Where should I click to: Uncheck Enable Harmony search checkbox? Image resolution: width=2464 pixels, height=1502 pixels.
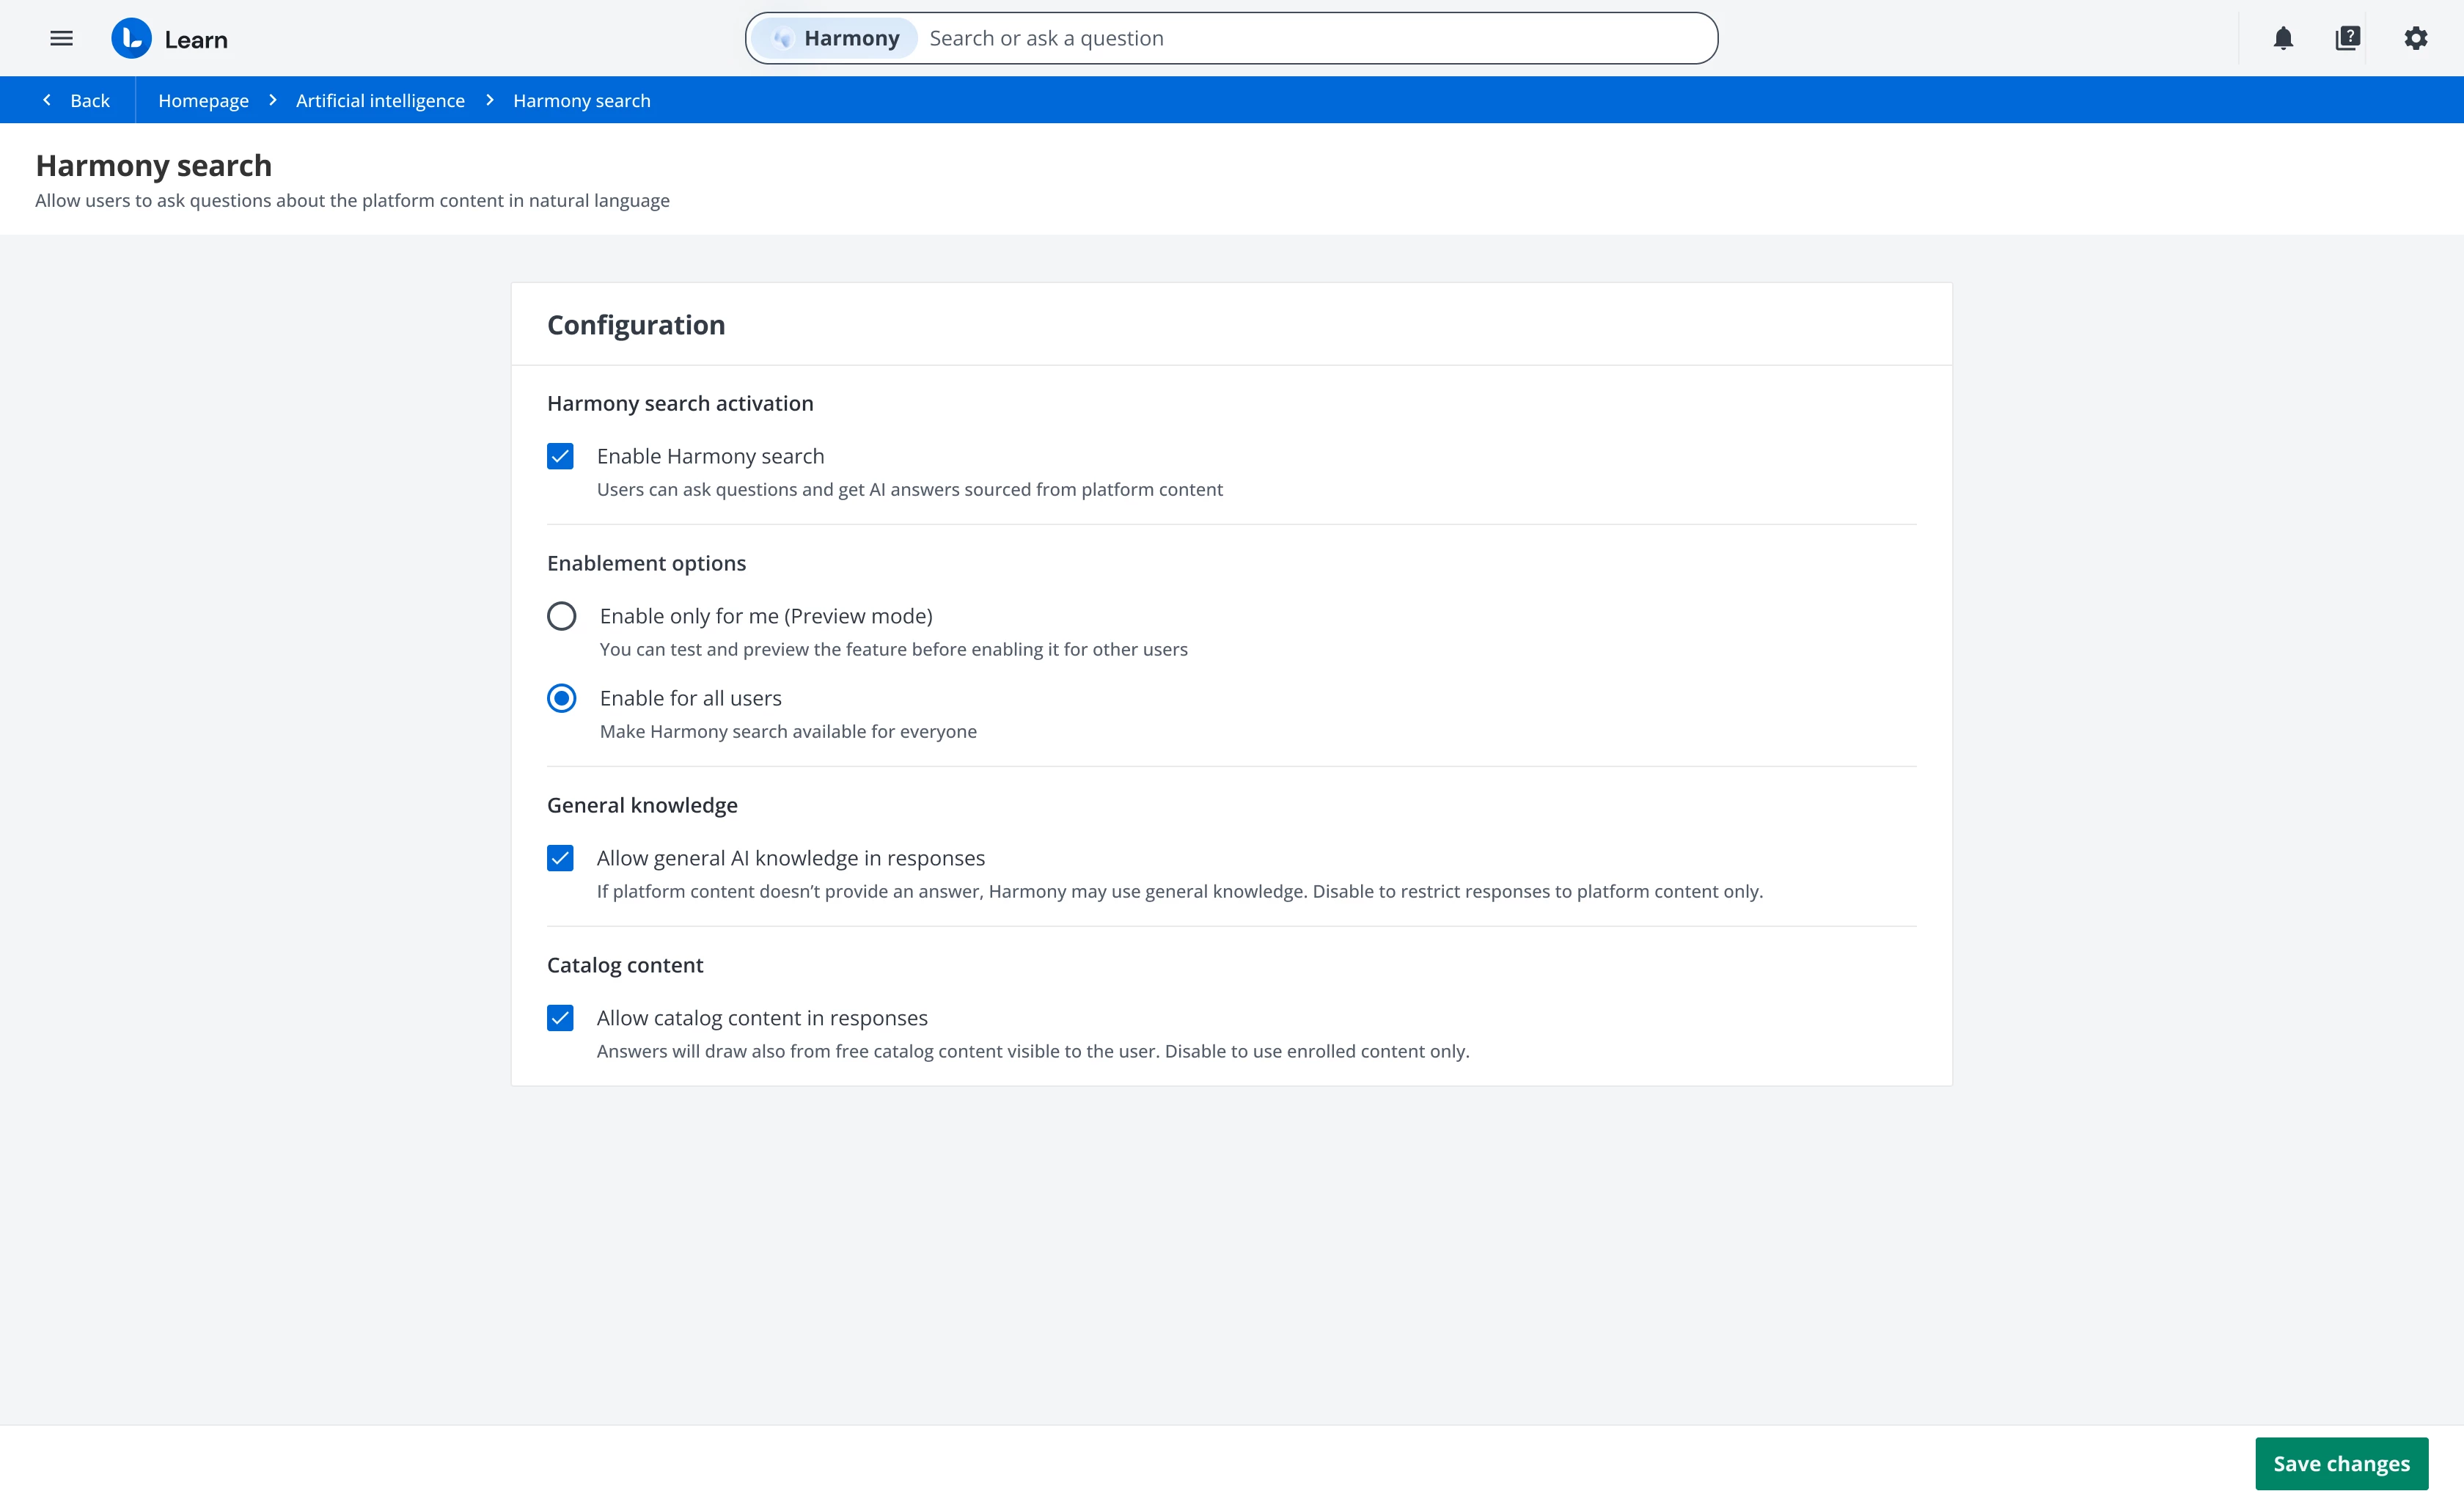(560, 456)
